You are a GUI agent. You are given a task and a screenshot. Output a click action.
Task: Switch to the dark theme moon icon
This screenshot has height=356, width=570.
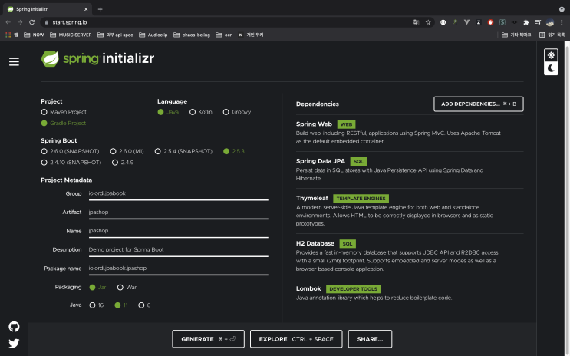551,68
